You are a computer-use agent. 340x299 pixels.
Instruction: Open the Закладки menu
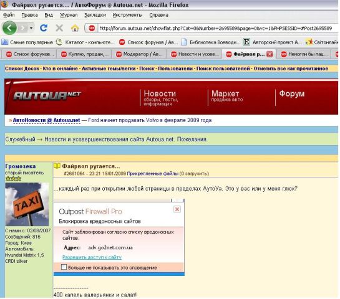(x=95, y=15)
